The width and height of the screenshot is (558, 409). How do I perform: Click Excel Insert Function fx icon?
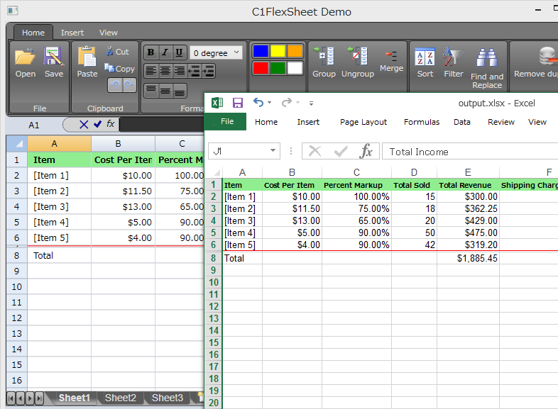click(x=366, y=151)
